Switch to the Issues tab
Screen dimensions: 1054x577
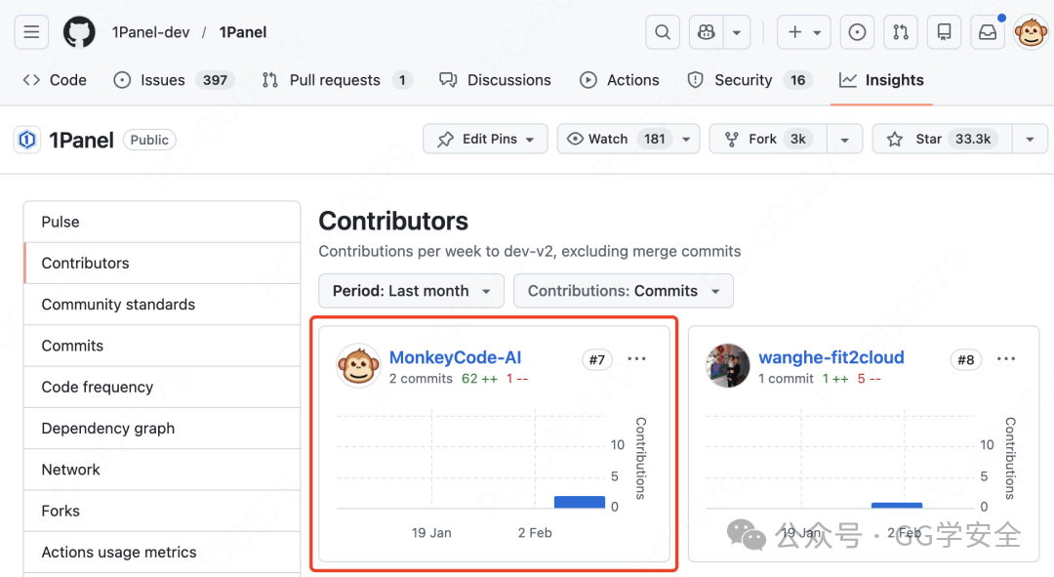pos(174,80)
